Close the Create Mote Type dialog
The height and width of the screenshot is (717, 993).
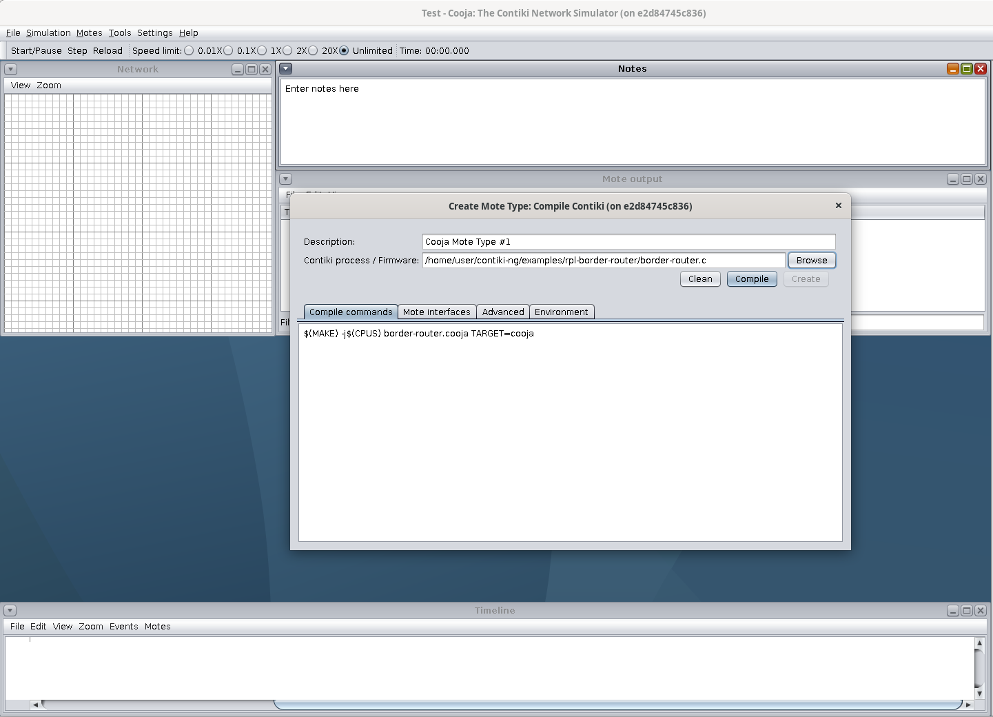click(x=839, y=205)
